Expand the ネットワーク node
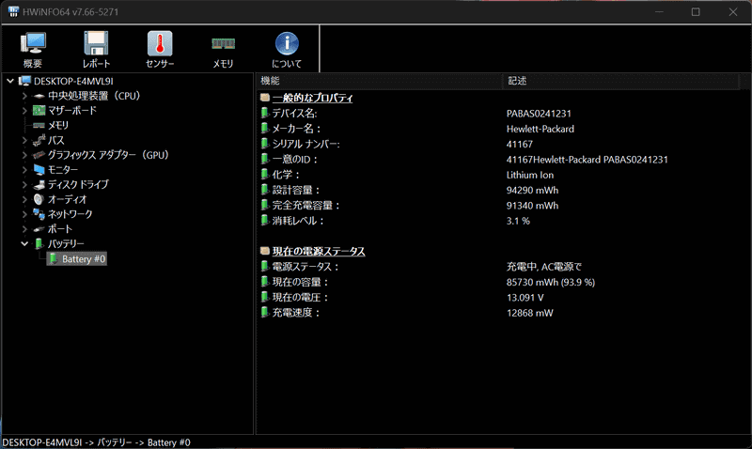 pos(24,214)
